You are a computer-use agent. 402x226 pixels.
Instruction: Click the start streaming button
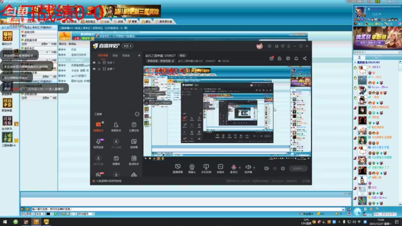point(298,168)
